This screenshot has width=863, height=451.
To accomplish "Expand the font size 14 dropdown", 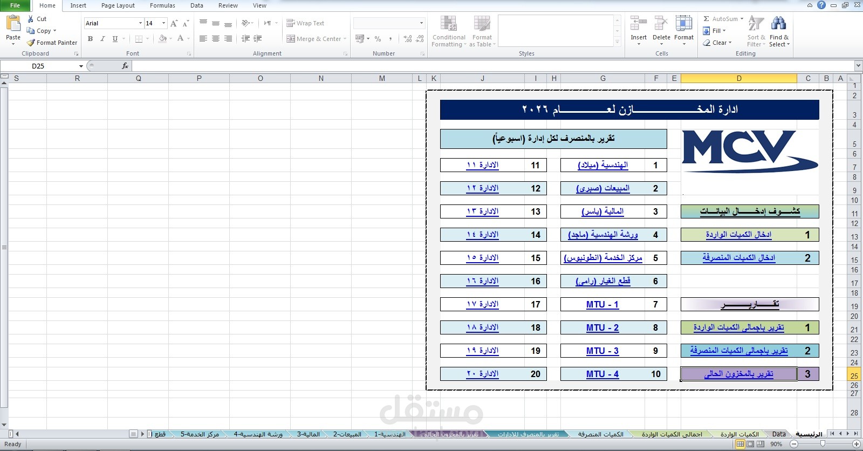I will point(163,23).
